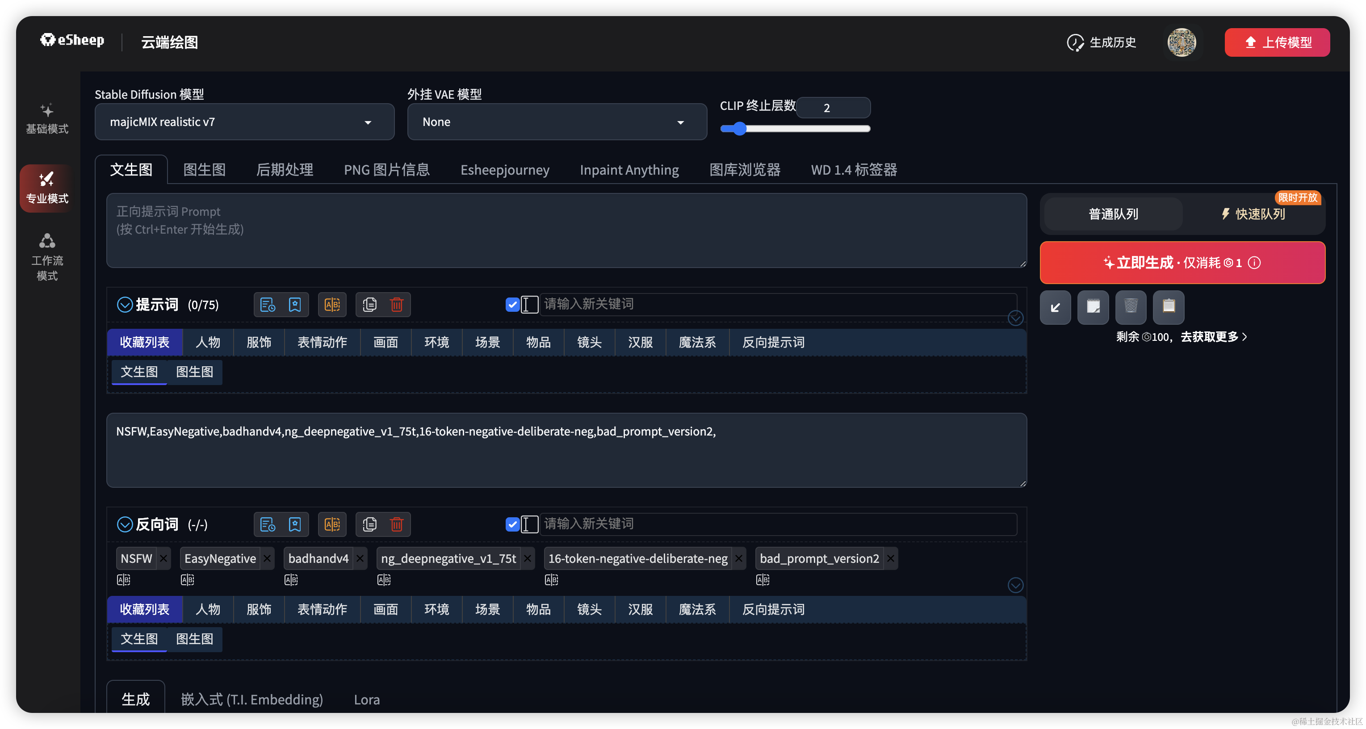The height and width of the screenshot is (729, 1366).
Task: Collapse the 反向词 section chevron
Action: coord(125,525)
